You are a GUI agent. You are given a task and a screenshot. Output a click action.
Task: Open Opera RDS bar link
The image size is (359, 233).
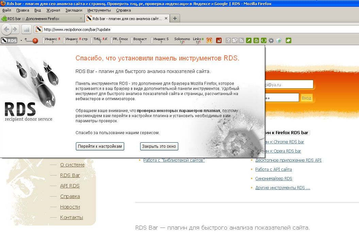[x=283, y=151]
